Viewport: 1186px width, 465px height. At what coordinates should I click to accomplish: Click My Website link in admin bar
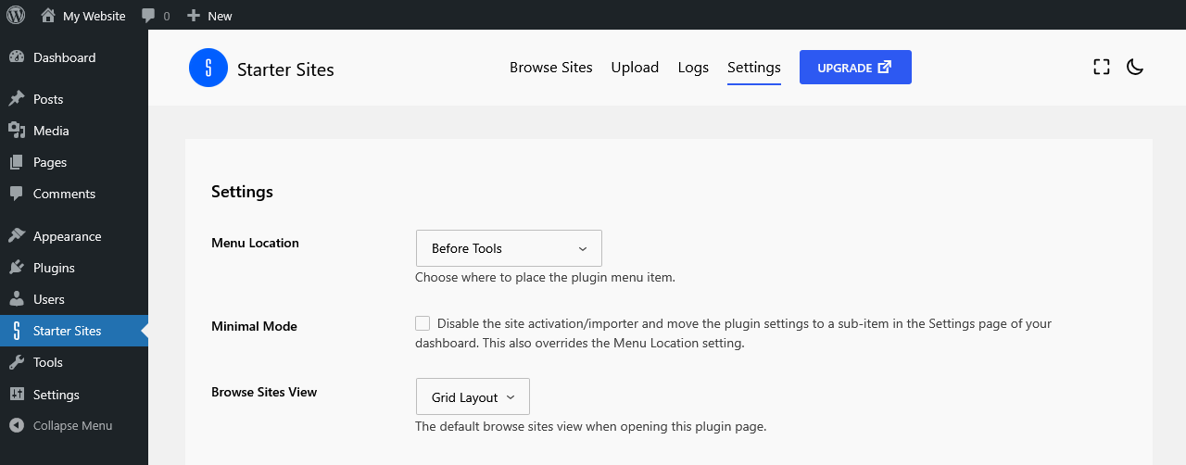(x=94, y=16)
